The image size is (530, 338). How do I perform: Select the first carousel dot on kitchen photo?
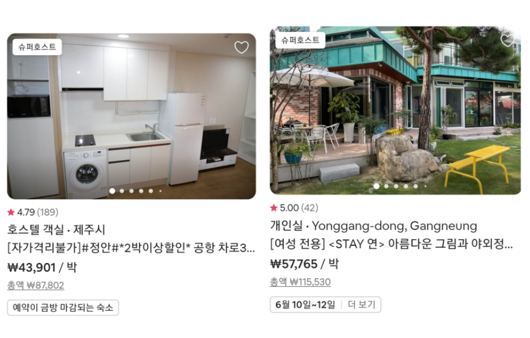coord(112,191)
